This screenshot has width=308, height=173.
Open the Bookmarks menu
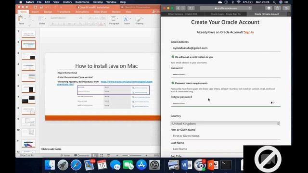(x=82, y=2)
